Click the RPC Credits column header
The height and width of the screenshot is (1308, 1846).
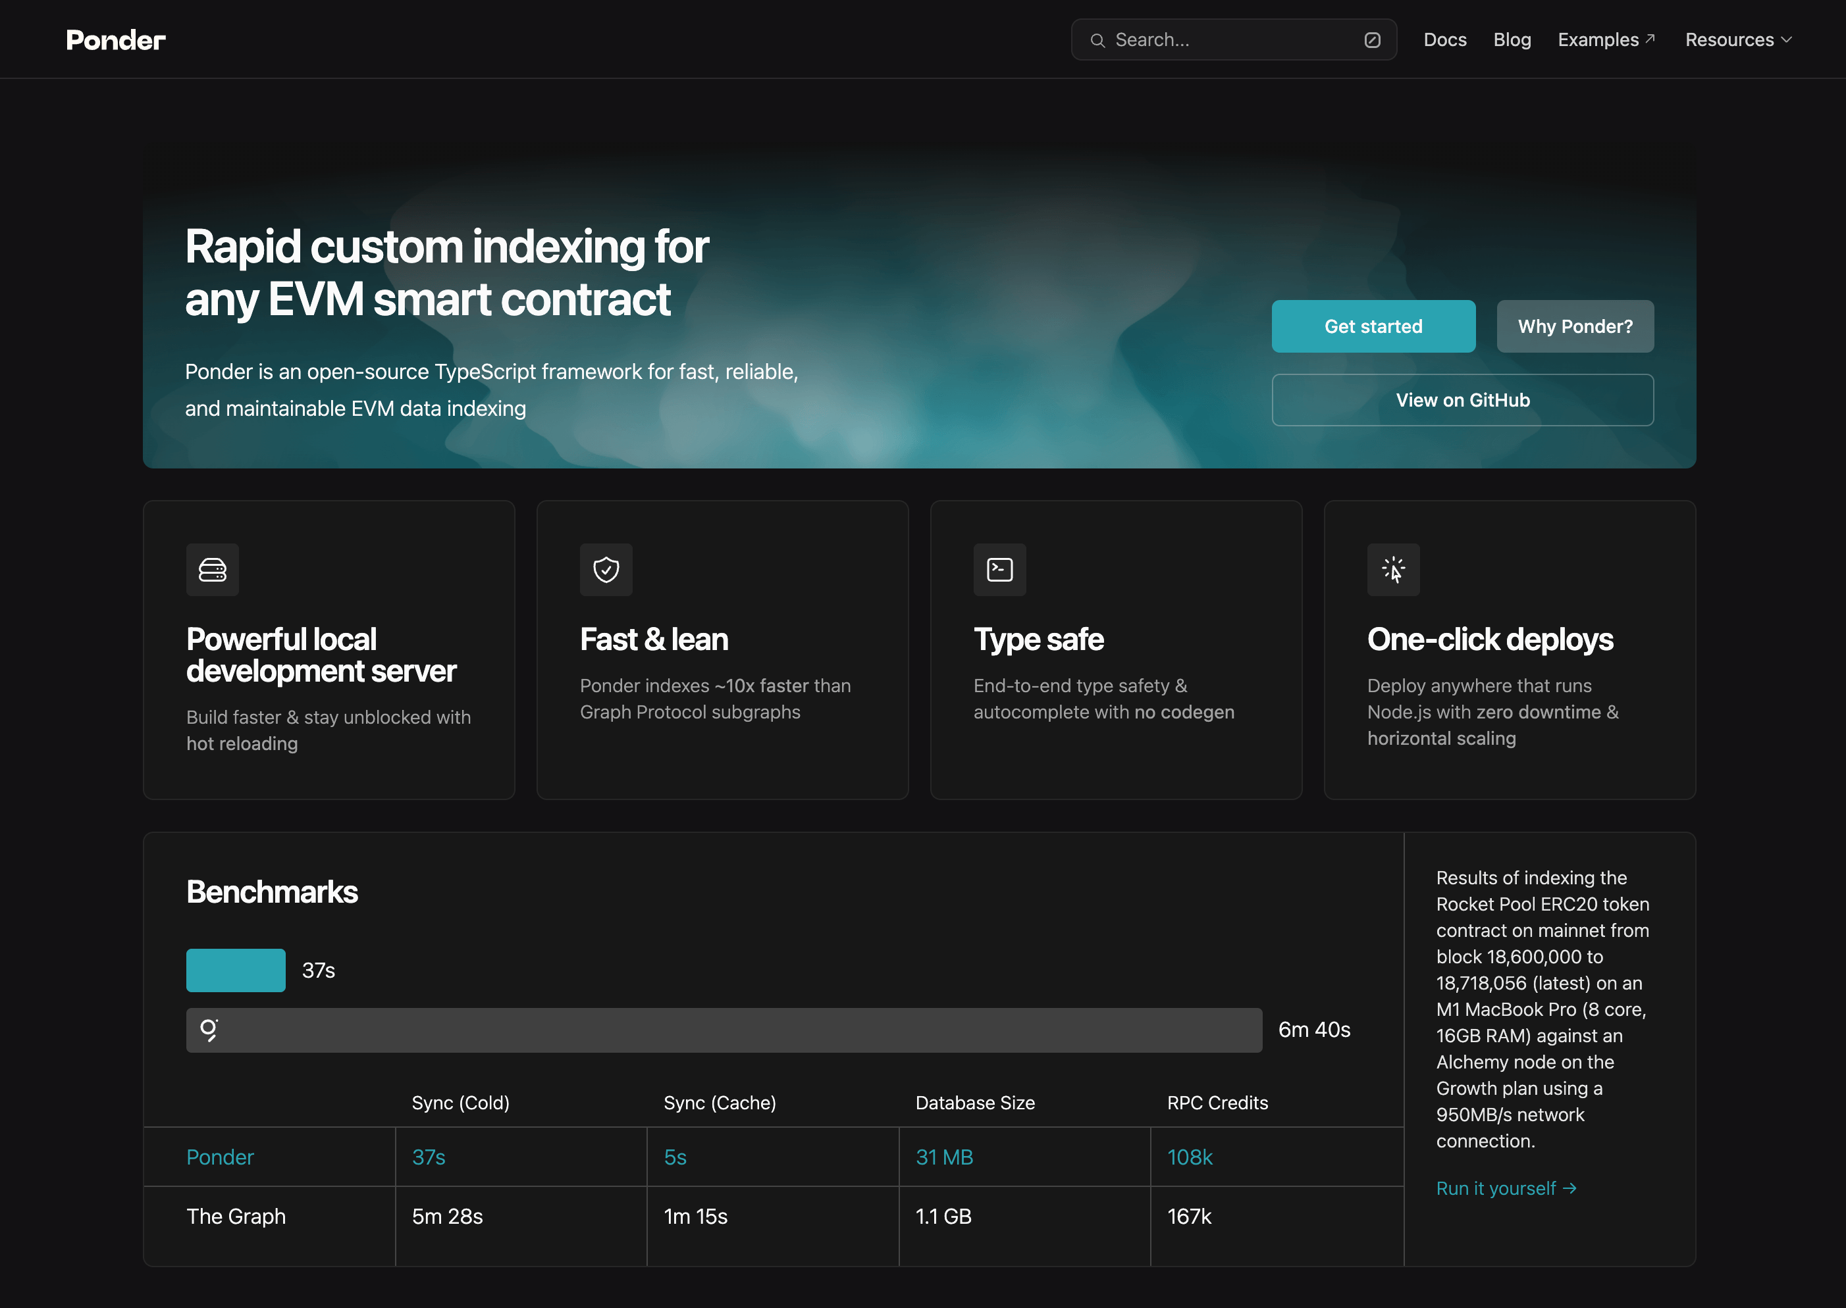(x=1217, y=1103)
